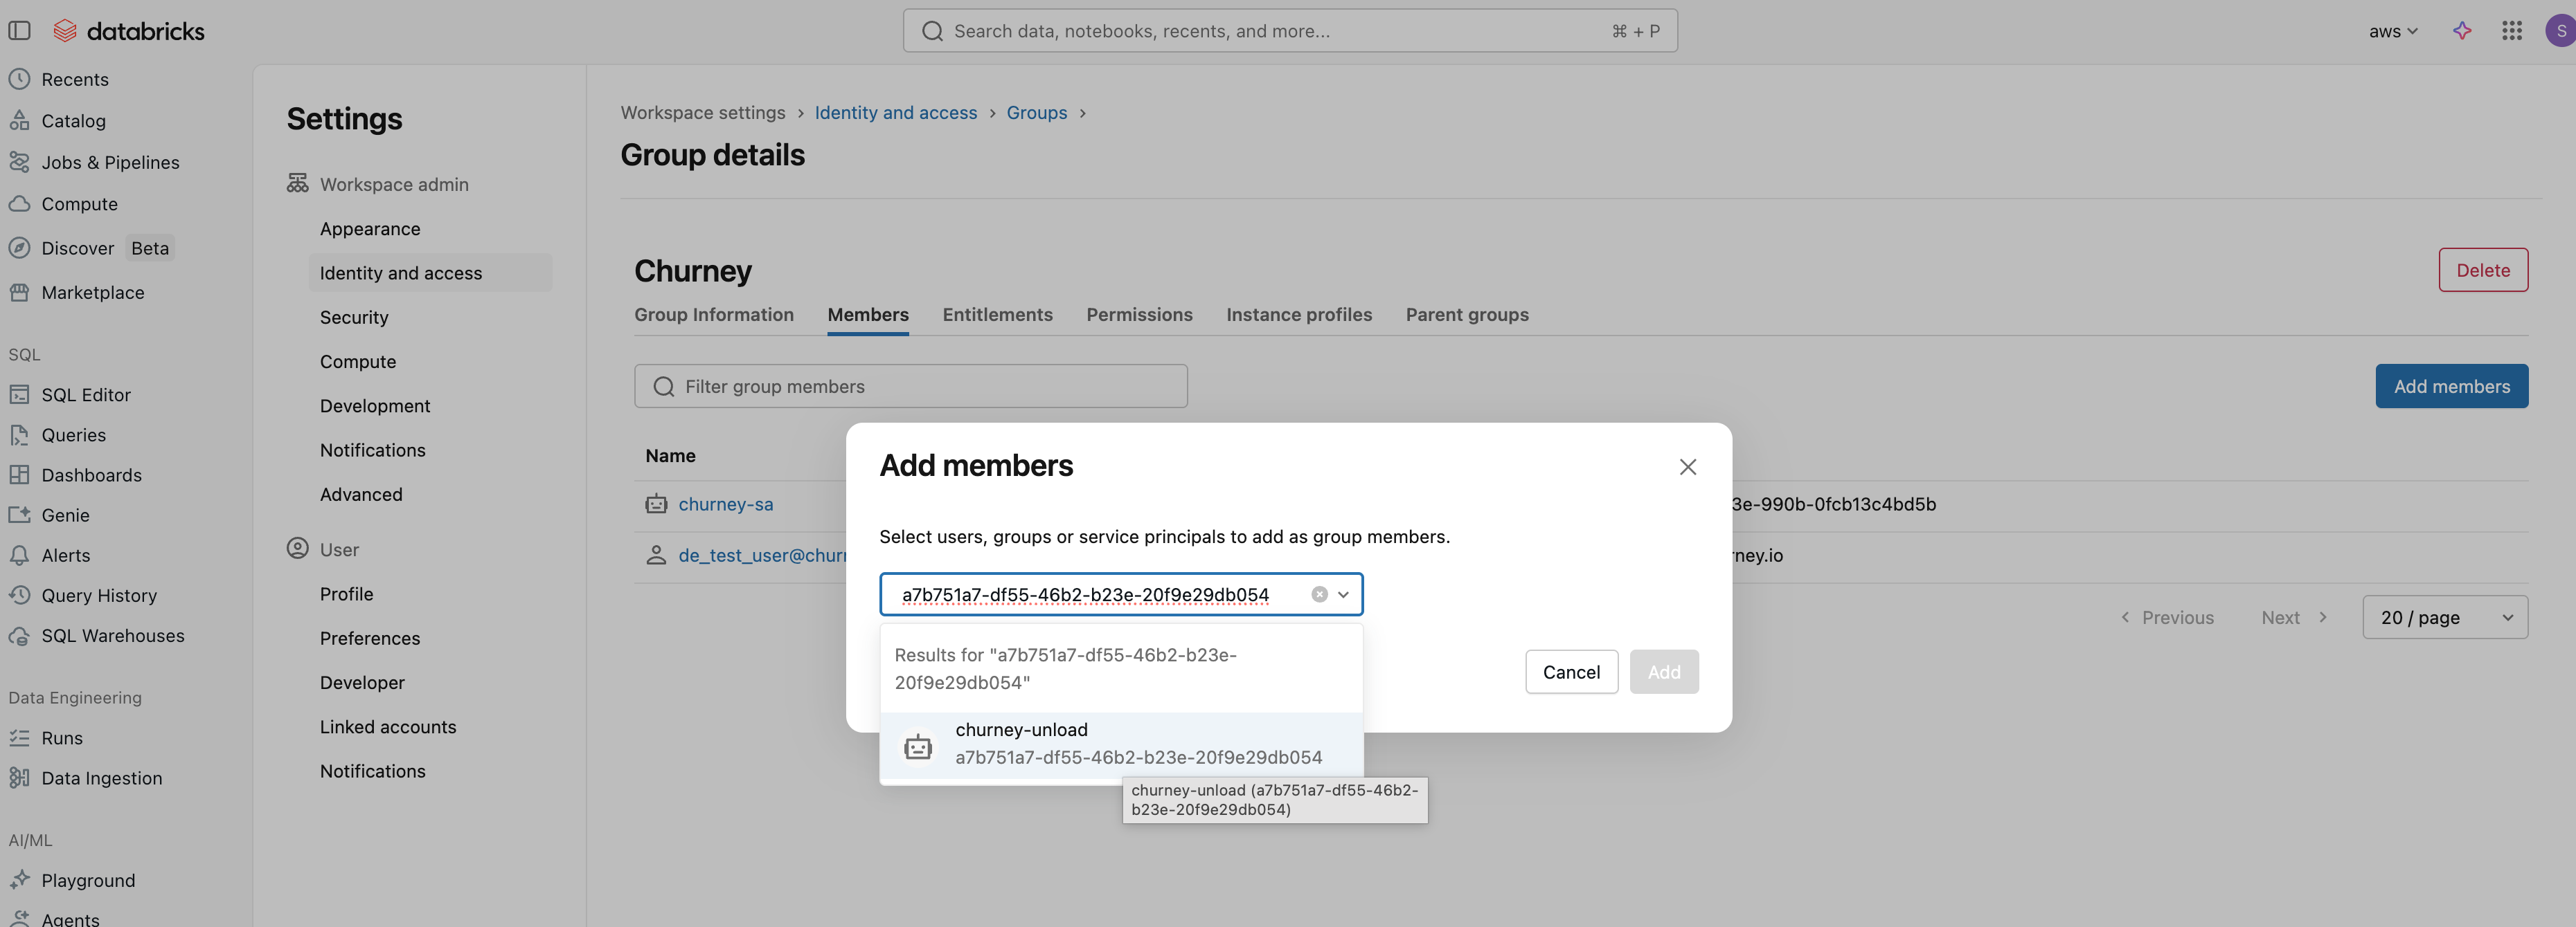Expand the aws workspace dropdown

tap(2392, 31)
